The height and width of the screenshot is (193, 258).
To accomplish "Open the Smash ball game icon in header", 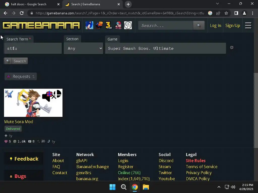I will [128, 25].
